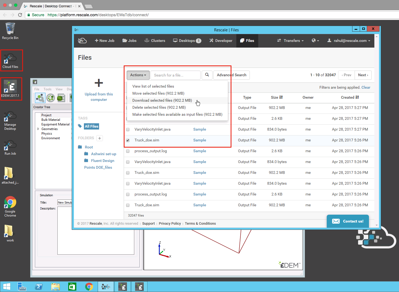The width and height of the screenshot is (399, 292).
Task: Start a New Job from navbar
Action: (104, 41)
